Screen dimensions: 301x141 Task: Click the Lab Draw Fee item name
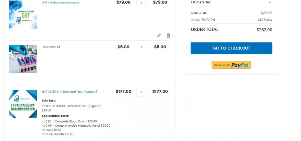51,47
